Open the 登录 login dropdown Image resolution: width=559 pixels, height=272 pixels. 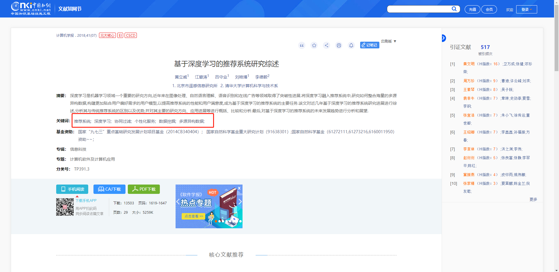tap(526, 9)
